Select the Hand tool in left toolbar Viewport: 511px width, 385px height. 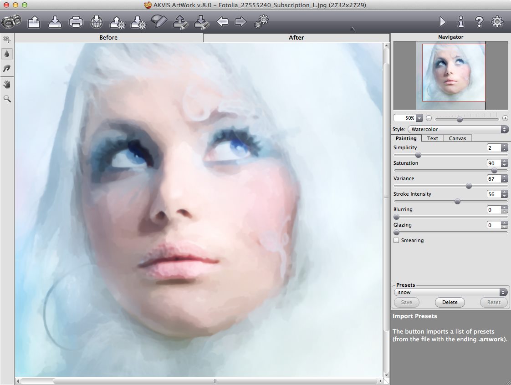(x=7, y=84)
